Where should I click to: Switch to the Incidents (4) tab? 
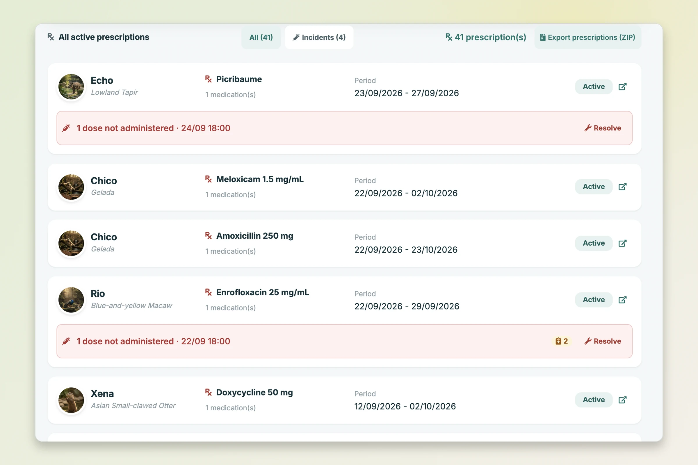(x=319, y=37)
